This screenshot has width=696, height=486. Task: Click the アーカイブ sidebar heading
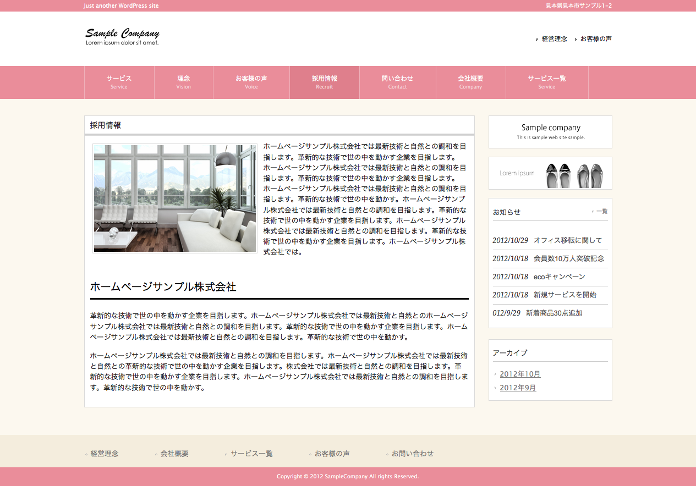[510, 353]
